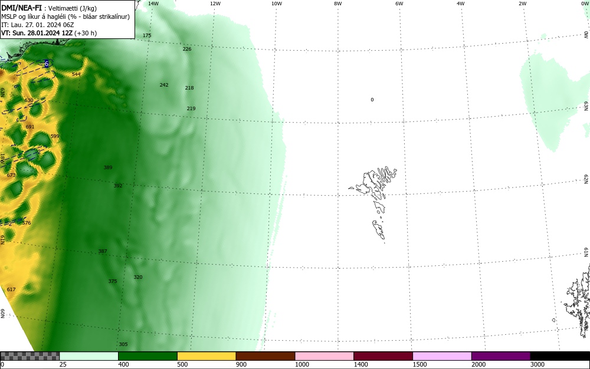Select the pink 1000–1400 legend swatch
Viewport: 590px width, 369px height.
324,356
